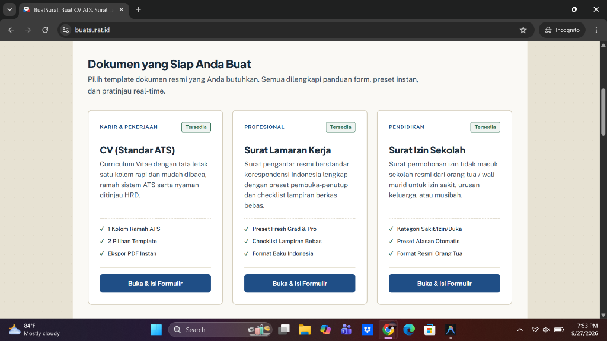Open File Explorer from the taskbar
This screenshot has height=341, width=607.
coord(305,330)
